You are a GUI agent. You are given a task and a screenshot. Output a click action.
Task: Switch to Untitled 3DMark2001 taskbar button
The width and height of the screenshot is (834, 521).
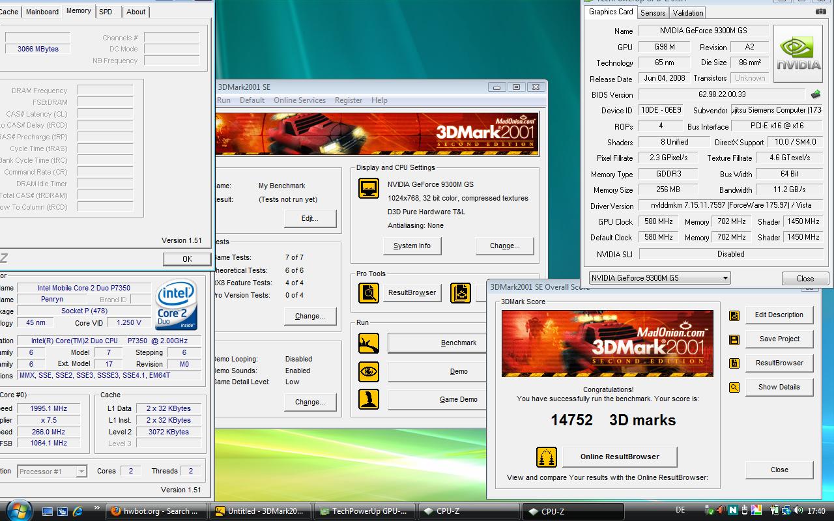pos(260,511)
